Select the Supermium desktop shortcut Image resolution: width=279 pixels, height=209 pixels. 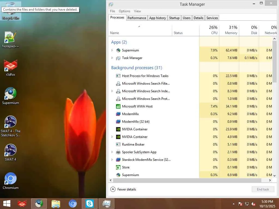(x=11, y=96)
